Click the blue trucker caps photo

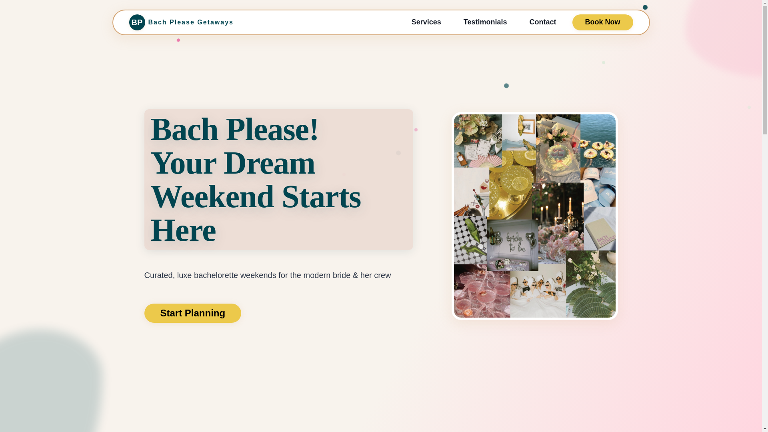(x=598, y=187)
